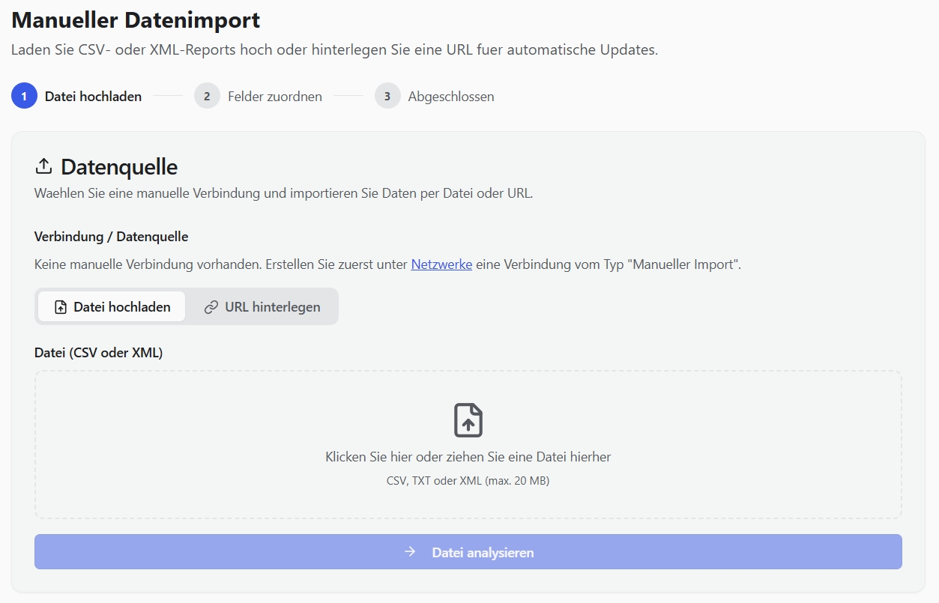This screenshot has height=603, width=939.
Task: Click the gray step circle numbered 2
Action: (206, 96)
